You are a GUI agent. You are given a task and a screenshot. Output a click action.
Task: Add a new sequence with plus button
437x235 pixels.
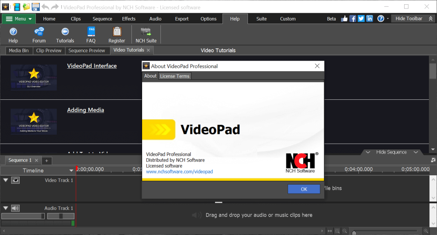point(47,161)
